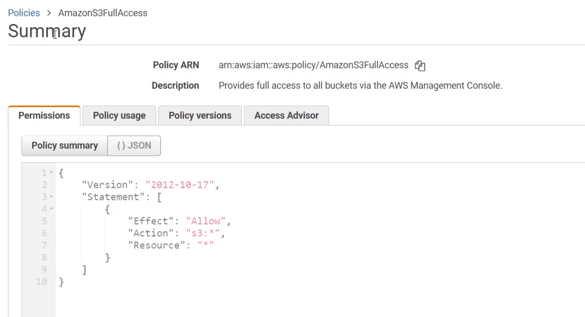Click the "s3:*" action value
This screenshot has height=317, width=585.
(x=204, y=233)
